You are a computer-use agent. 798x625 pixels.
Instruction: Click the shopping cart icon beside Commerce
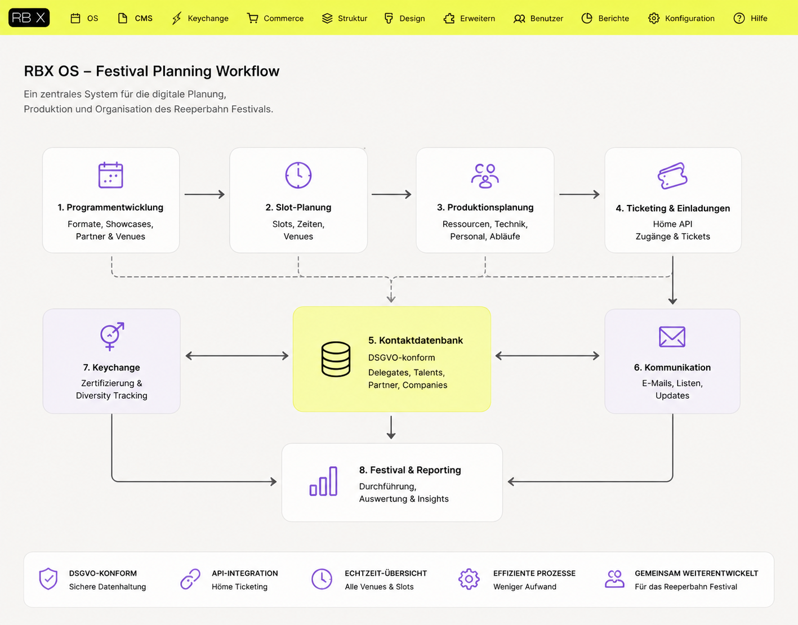(x=252, y=18)
